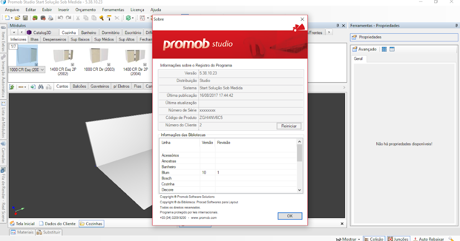Viewport: 460px width, 241px height.
Task: Open the Materiais panel button
Action: [x=22, y=232]
